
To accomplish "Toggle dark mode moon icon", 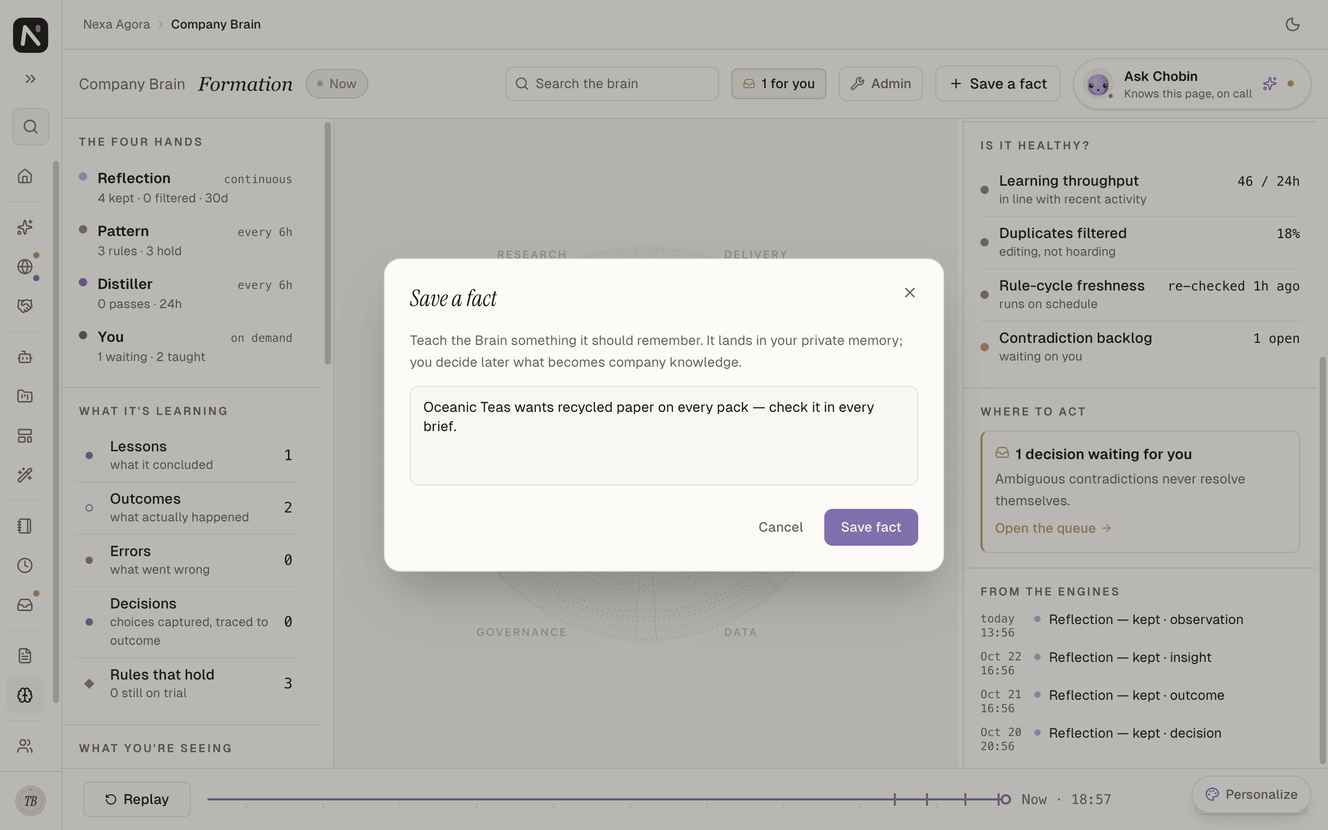I will click(1292, 25).
